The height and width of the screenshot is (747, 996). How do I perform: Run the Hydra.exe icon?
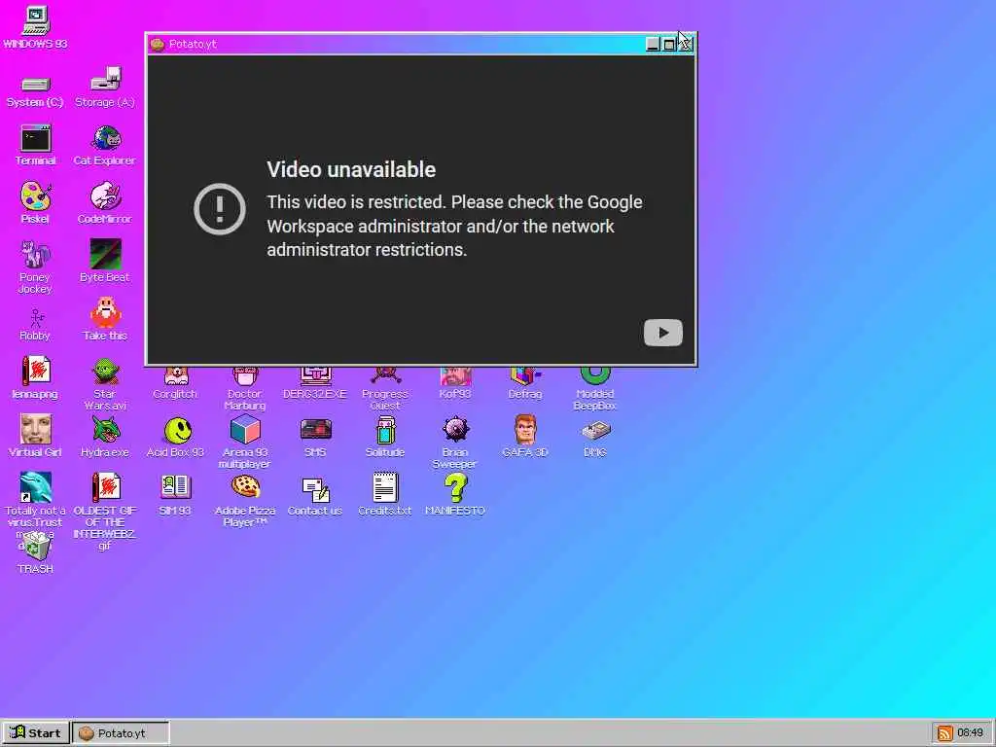tap(105, 429)
